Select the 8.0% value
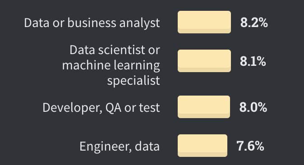This screenshot has width=304, height=165. pyautogui.click(x=253, y=107)
